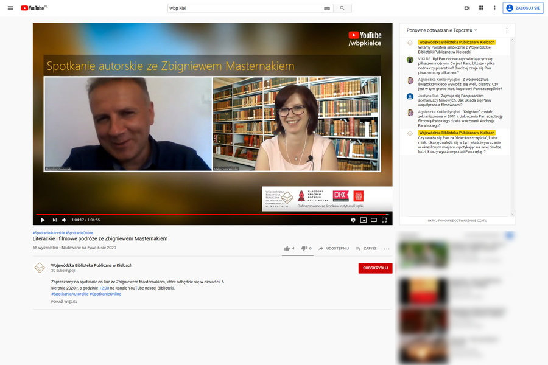548x365 pixels.
Task: Mute the video with the volume icon
Action: 65,220
